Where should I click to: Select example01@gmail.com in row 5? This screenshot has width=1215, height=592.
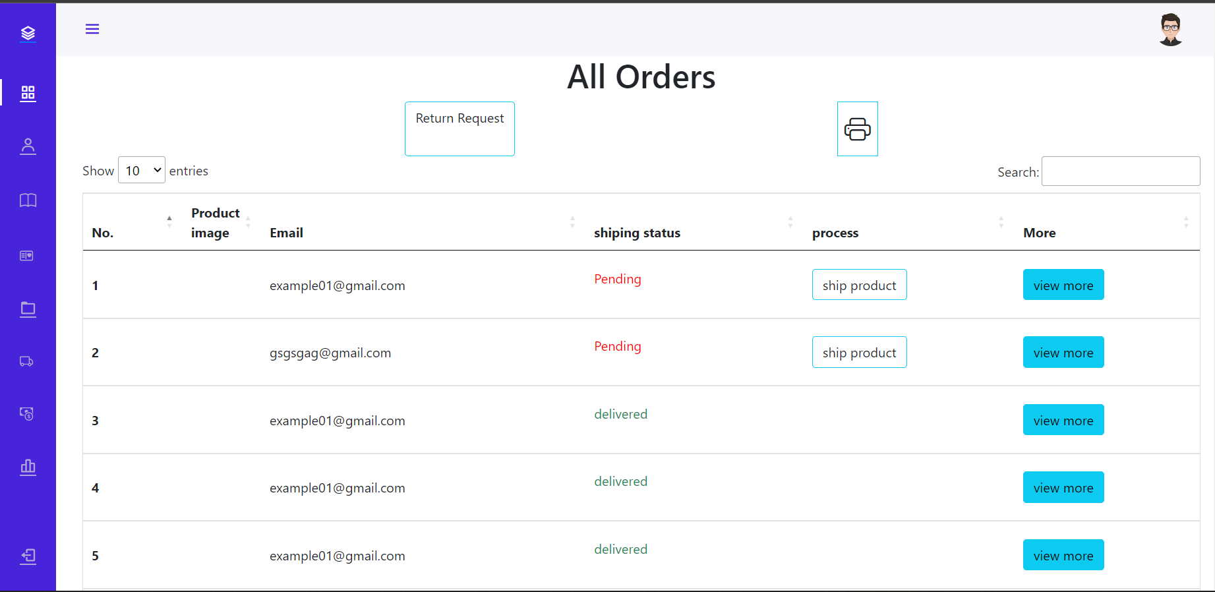338,556
